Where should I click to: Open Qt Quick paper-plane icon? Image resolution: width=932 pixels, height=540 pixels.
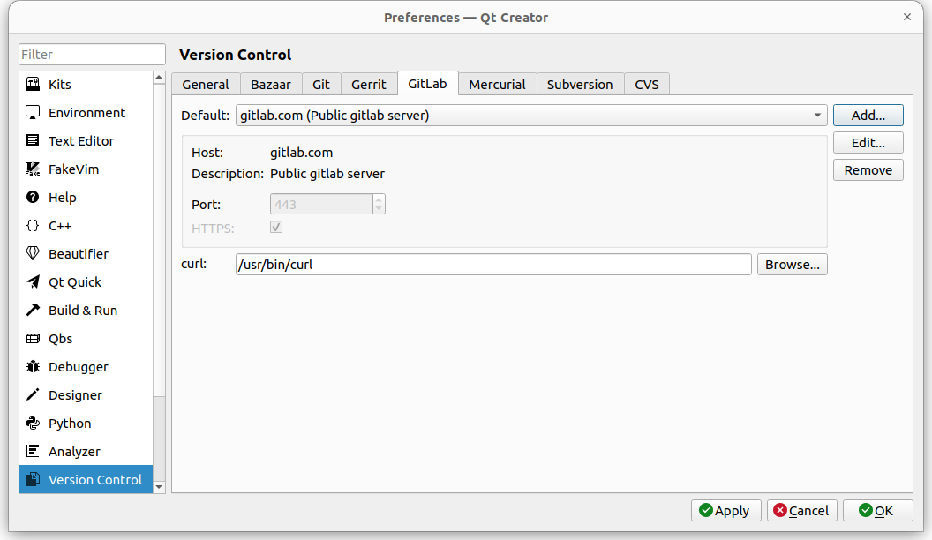(33, 282)
